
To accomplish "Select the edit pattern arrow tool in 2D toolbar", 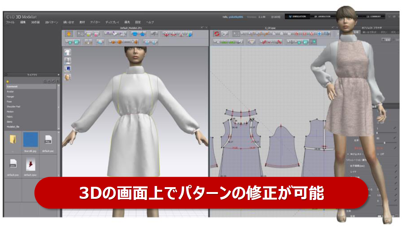I will tap(235, 34).
